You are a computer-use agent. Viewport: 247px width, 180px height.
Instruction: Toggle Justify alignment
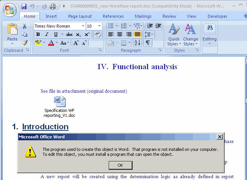click(138, 34)
